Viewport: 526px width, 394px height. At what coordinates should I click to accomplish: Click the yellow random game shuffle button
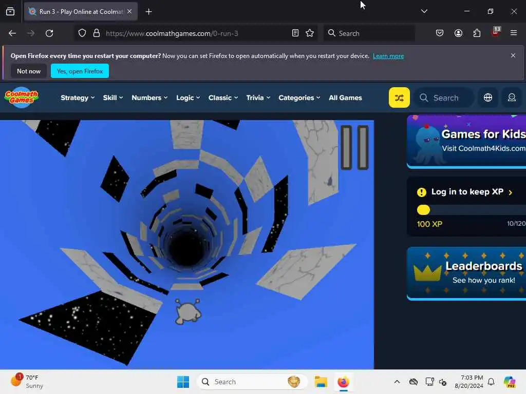click(x=399, y=97)
